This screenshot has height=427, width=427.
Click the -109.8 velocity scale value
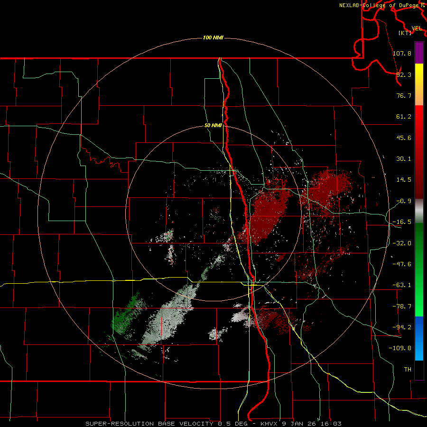tap(400, 348)
